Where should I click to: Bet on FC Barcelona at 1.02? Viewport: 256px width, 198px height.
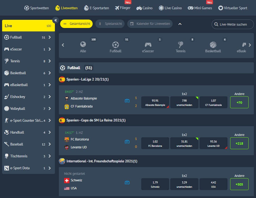point(155,143)
